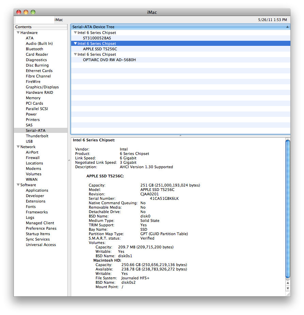This screenshot has height=315, width=304.
Task: Open Extensions list
Action: pyautogui.click(x=36, y=201)
